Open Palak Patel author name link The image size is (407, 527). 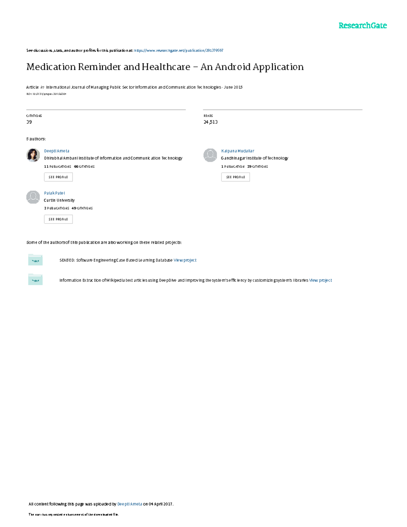click(x=54, y=193)
